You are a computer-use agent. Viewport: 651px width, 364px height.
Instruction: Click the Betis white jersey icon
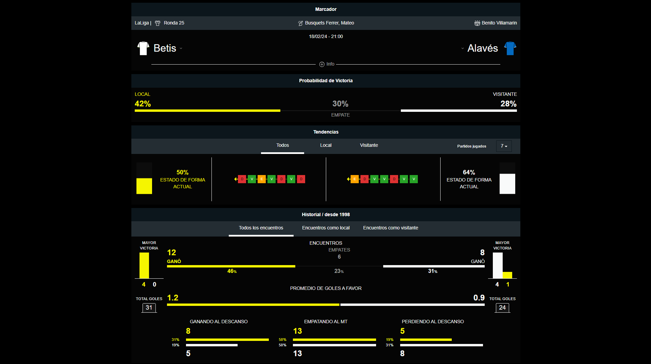pyautogui.click(x=143, y=48)
